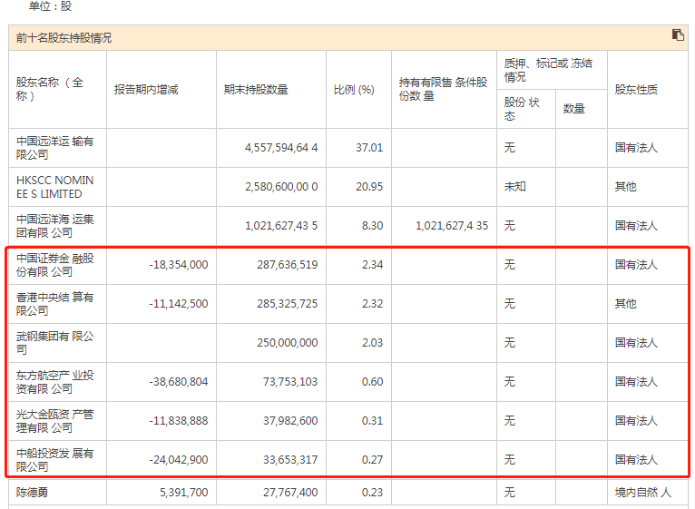Viewport: 695px width, 509px height.
Task: Select the percentage 2.32
Action: click(372, 304)
